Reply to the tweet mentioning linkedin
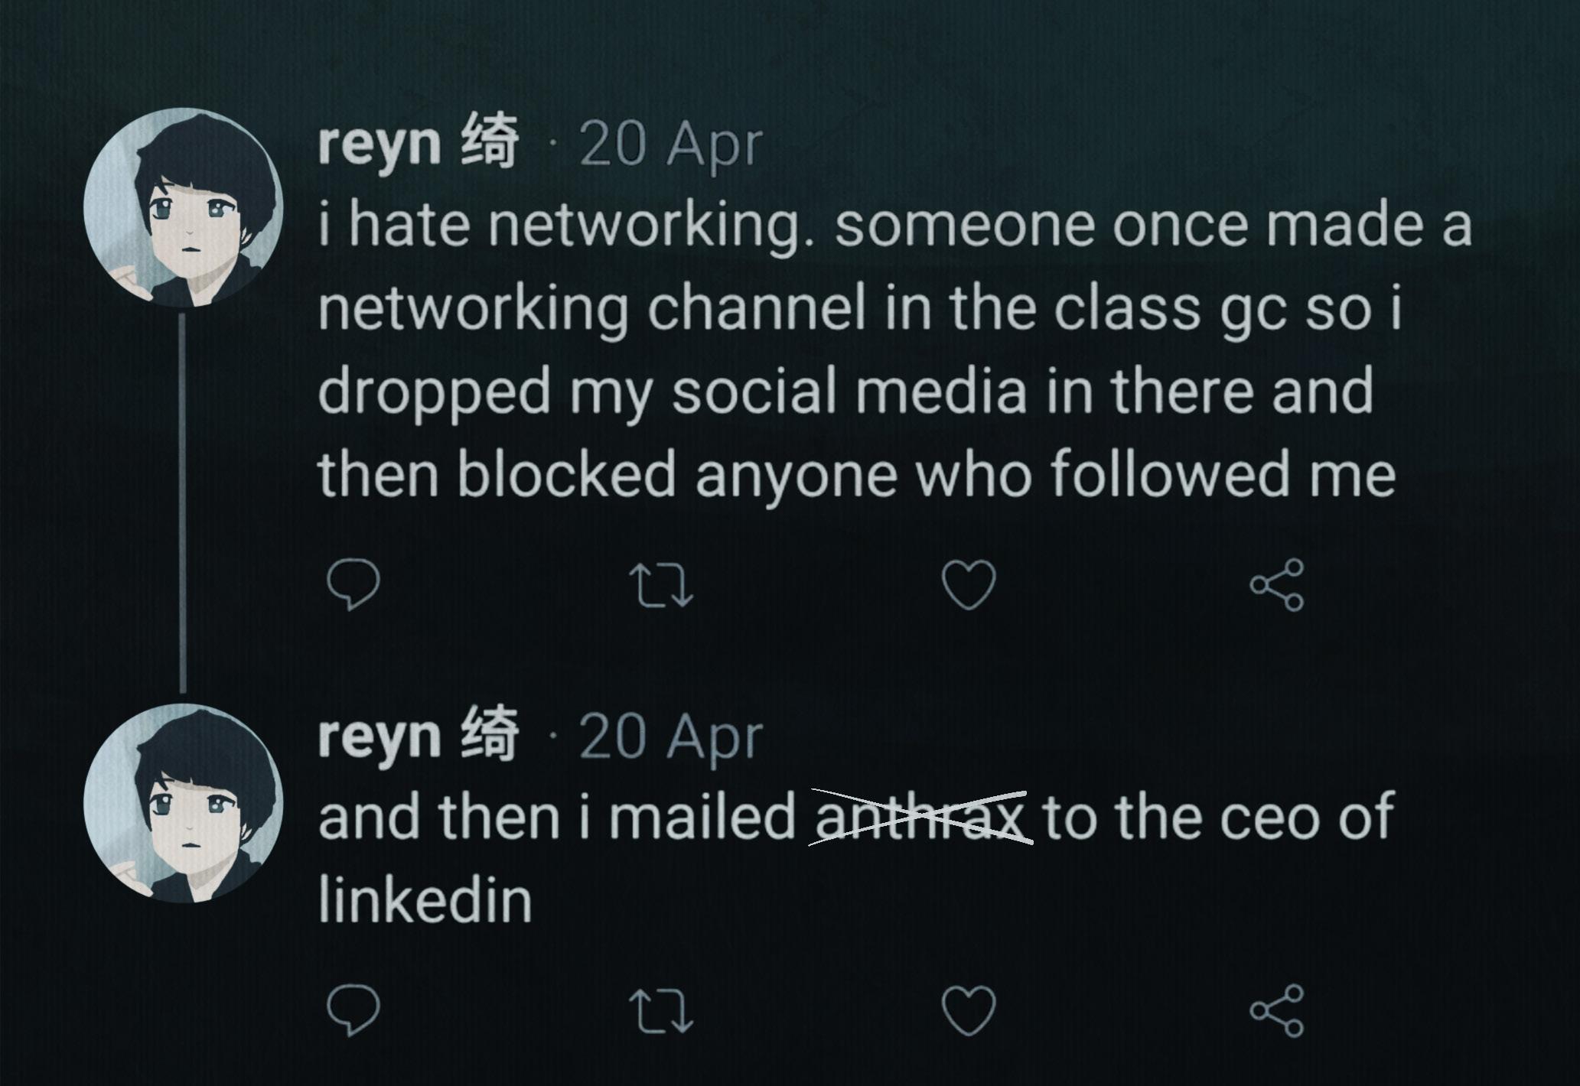 (x=353, y=1010)
